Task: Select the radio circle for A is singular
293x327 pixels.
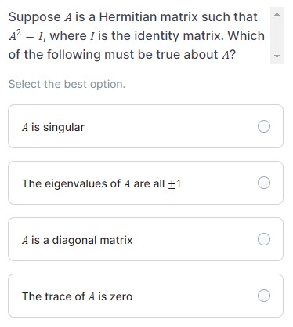Action: coord(264,126)
